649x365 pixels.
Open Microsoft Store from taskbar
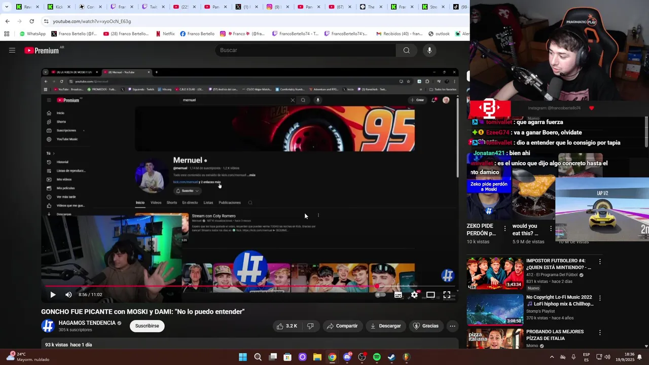coord(287,357)
